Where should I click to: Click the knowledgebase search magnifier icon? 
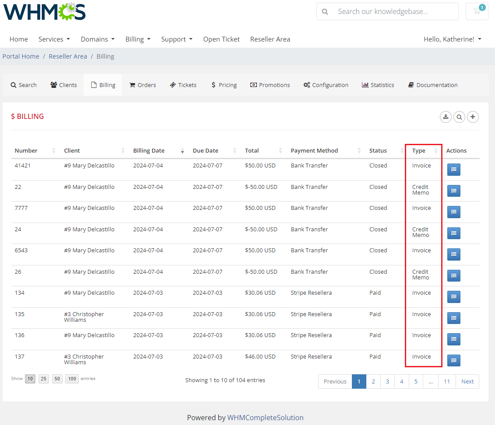point(325,12)
